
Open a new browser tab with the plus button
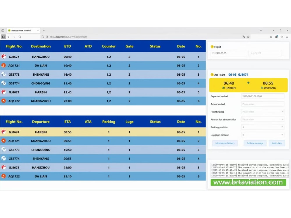pos(44,31)
